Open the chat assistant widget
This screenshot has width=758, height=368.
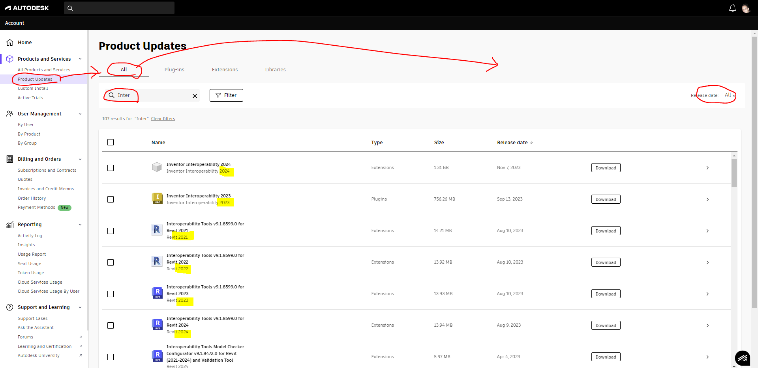(743, 358)
